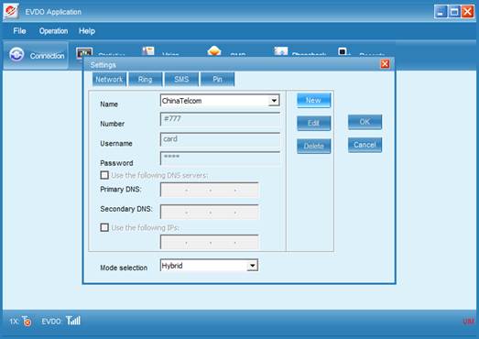
Task: Dismiss the dialog with the Cancel button
Action: point(365,145)
